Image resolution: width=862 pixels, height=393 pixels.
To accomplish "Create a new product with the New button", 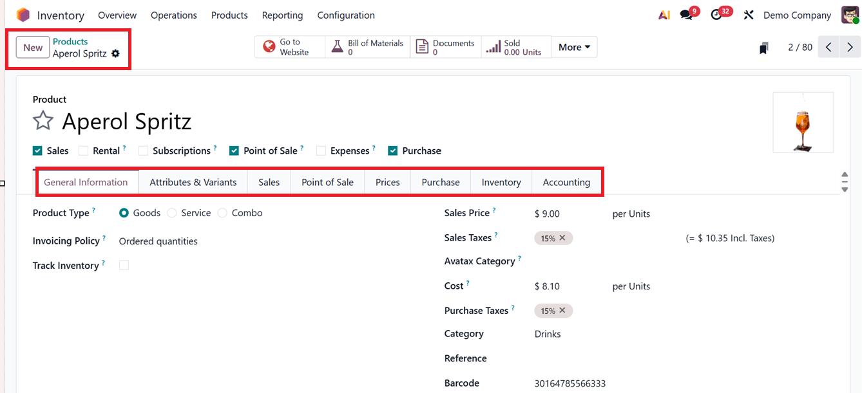I will pyautogui.click(x=32, y=47).
